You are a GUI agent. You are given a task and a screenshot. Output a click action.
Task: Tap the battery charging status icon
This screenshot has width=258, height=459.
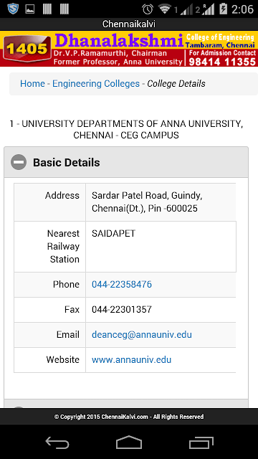[223, 9]
